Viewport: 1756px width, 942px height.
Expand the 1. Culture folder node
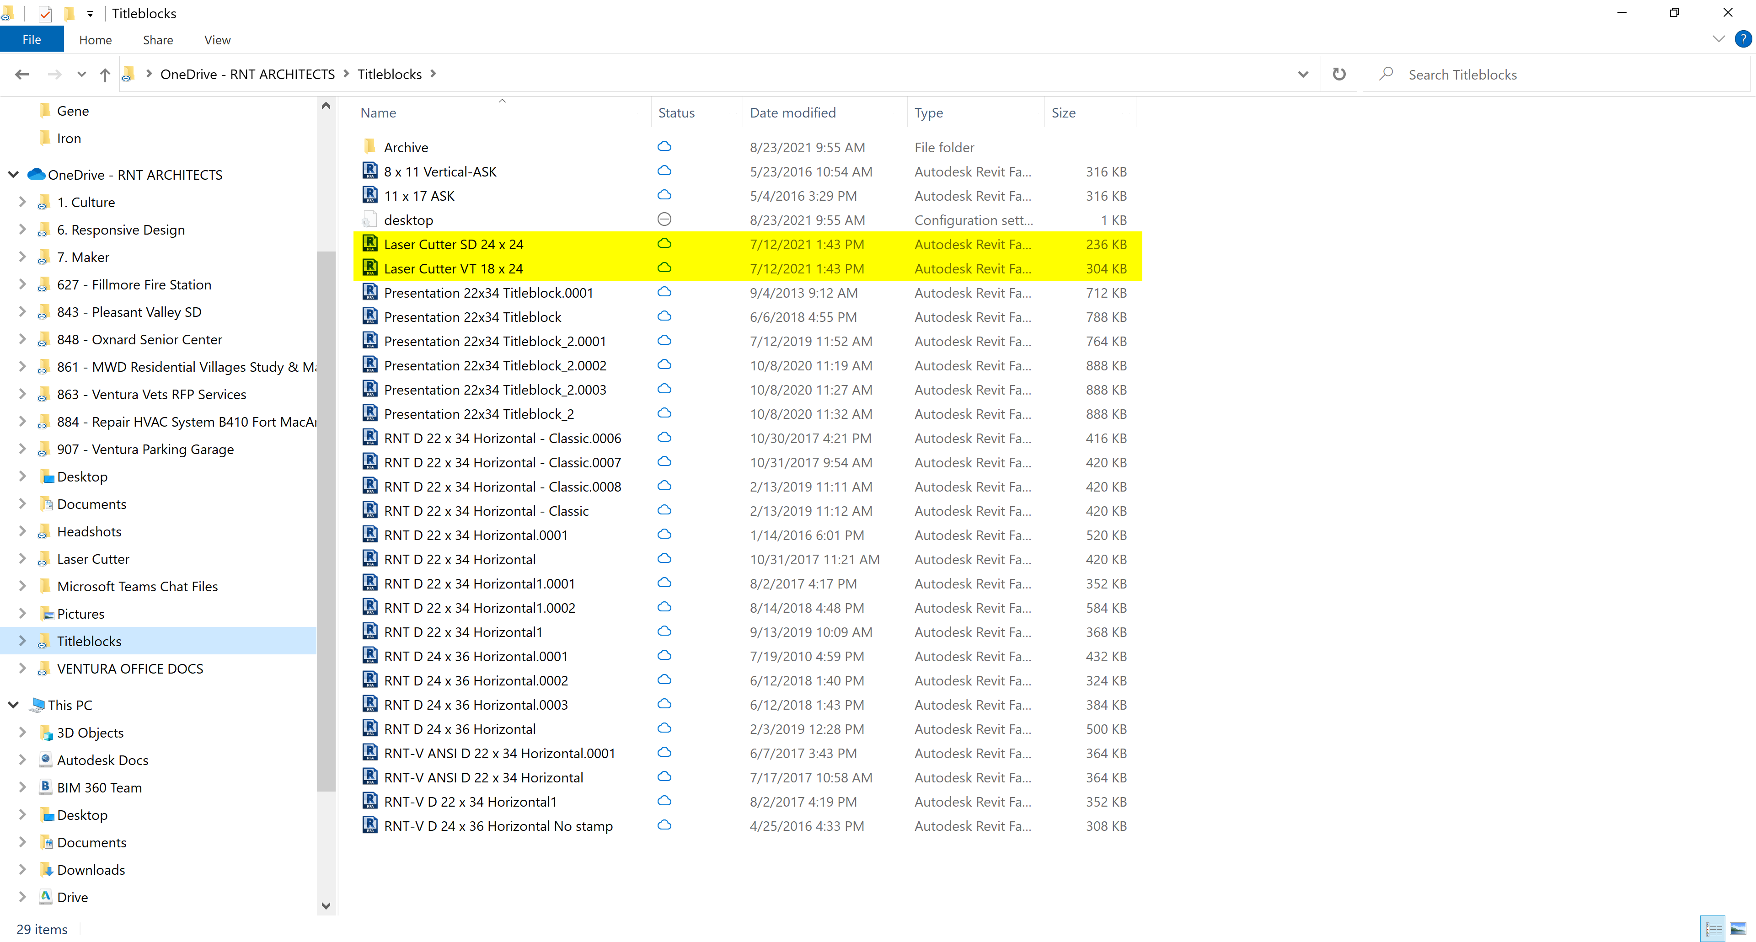click(x=22, y=202)
